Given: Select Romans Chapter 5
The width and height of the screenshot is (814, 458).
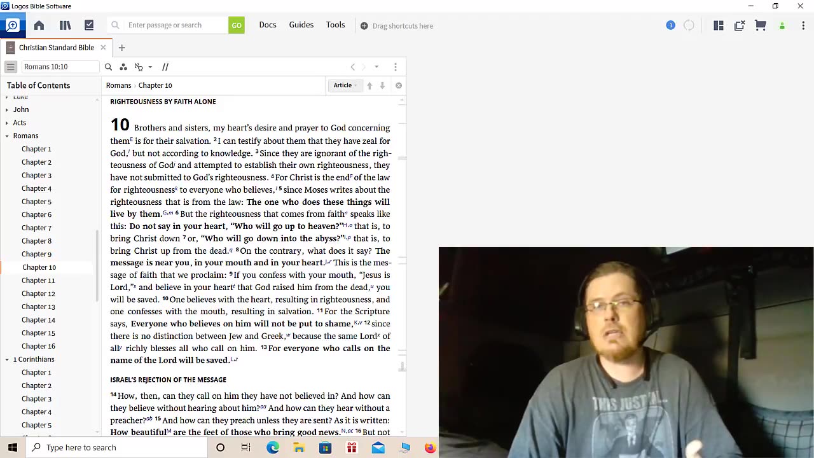Looking at the screenshot, I should point(36,202).
